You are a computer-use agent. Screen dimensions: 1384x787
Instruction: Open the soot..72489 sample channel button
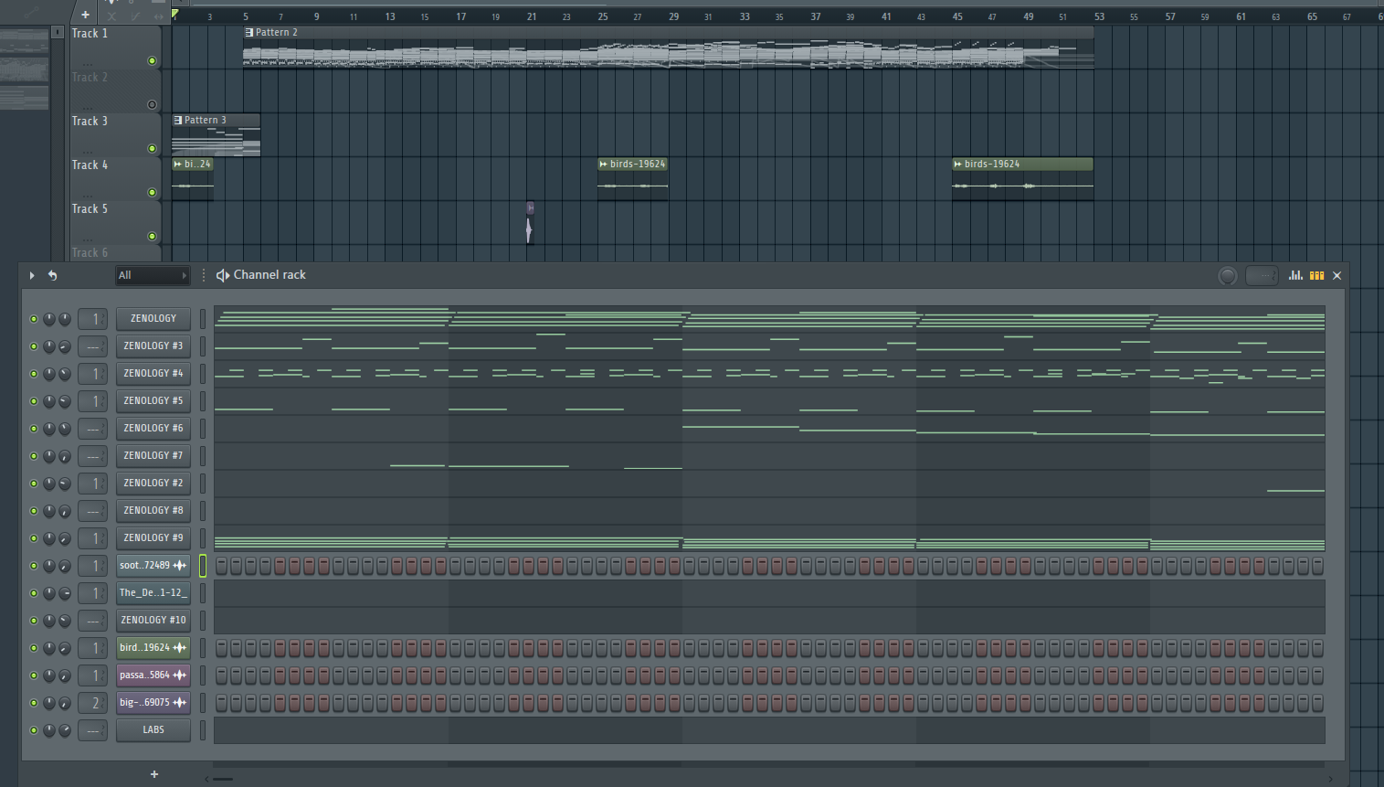click(153, 566)
